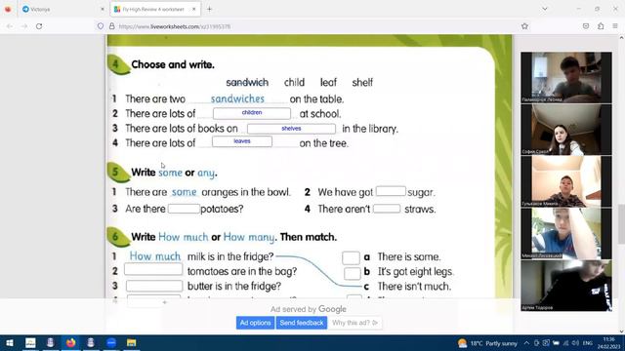Open the Firefox View pinned button
The height and width of the screenshot is (351, 625).
8,9
